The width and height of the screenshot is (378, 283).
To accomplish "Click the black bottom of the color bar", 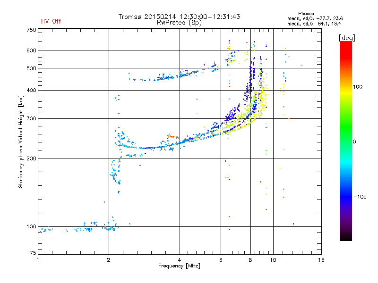I will 346,237.
